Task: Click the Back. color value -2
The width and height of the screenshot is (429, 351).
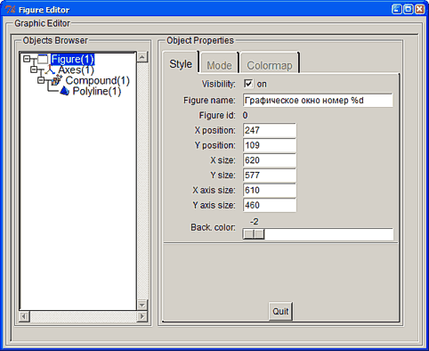Action: pyautogui.click(x=254, y=222)
